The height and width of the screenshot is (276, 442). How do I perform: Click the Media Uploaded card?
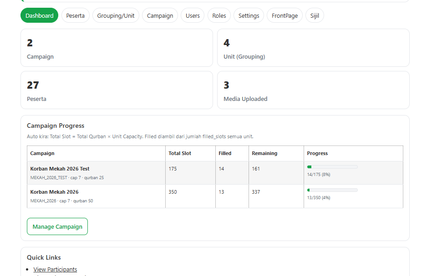(x=313, y=90)
